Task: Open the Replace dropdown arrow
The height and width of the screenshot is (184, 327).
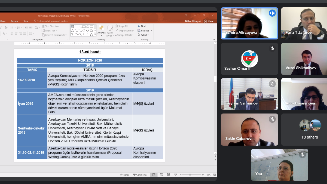Action: [x=151, y=31]
